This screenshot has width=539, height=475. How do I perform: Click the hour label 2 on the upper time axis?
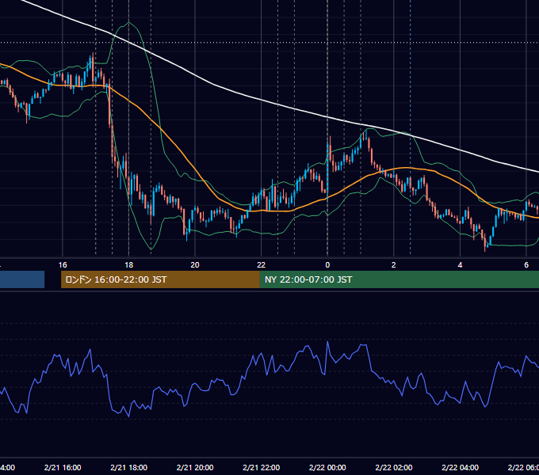click(x=394, y=265)
